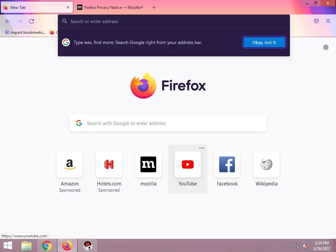This screenshot has width=336, height=252.
Task: Open the taskbar clock showing 2:24 PM
Action: pyautogui.click(x=322, y=246)
